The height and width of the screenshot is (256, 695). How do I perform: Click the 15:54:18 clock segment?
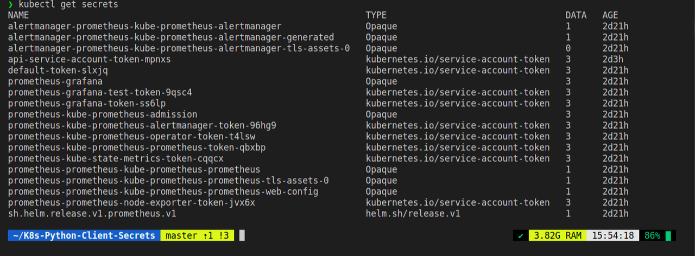611,236
